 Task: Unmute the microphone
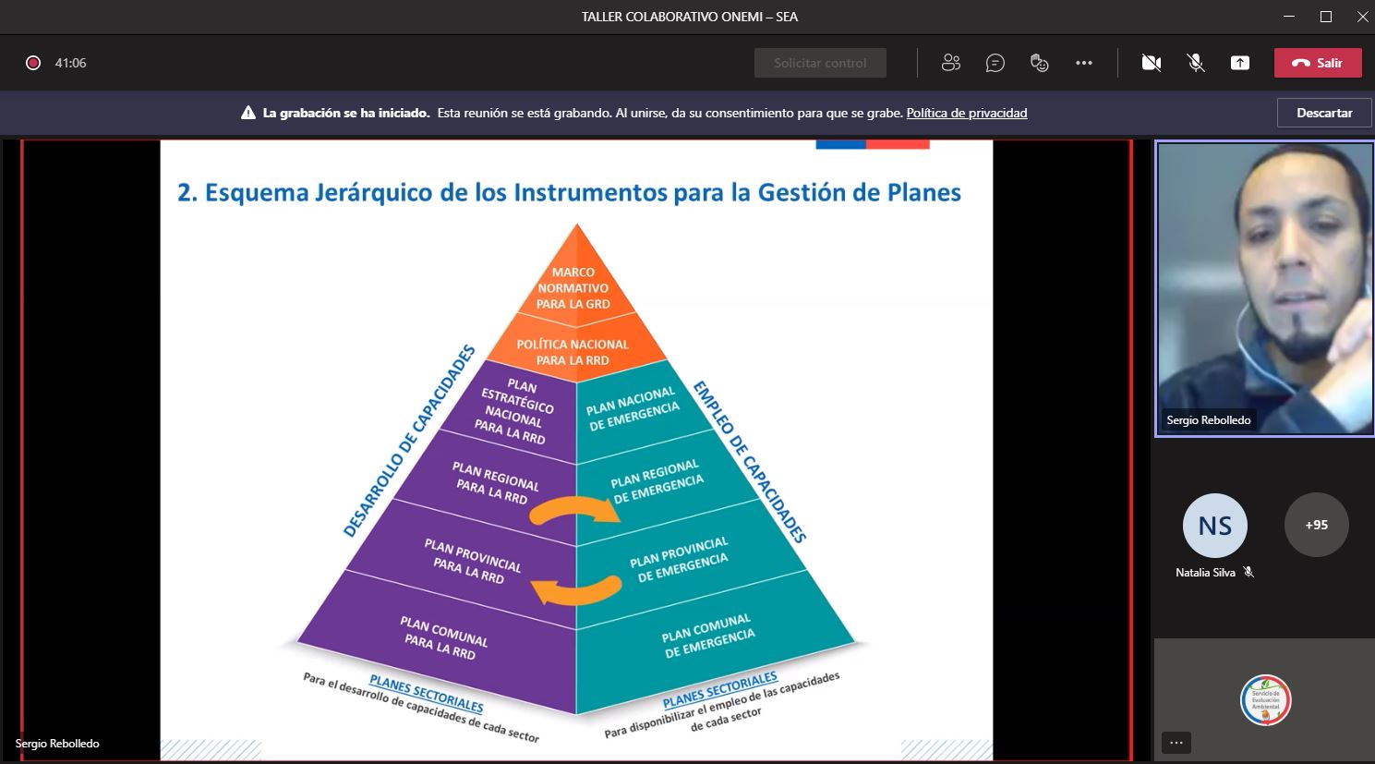(x=1196, y=63)
